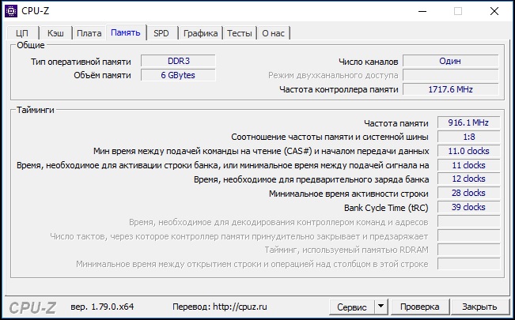Click the 39 clocks tRC value
Viewport: 515px width, 320px height.
[468, 207]
